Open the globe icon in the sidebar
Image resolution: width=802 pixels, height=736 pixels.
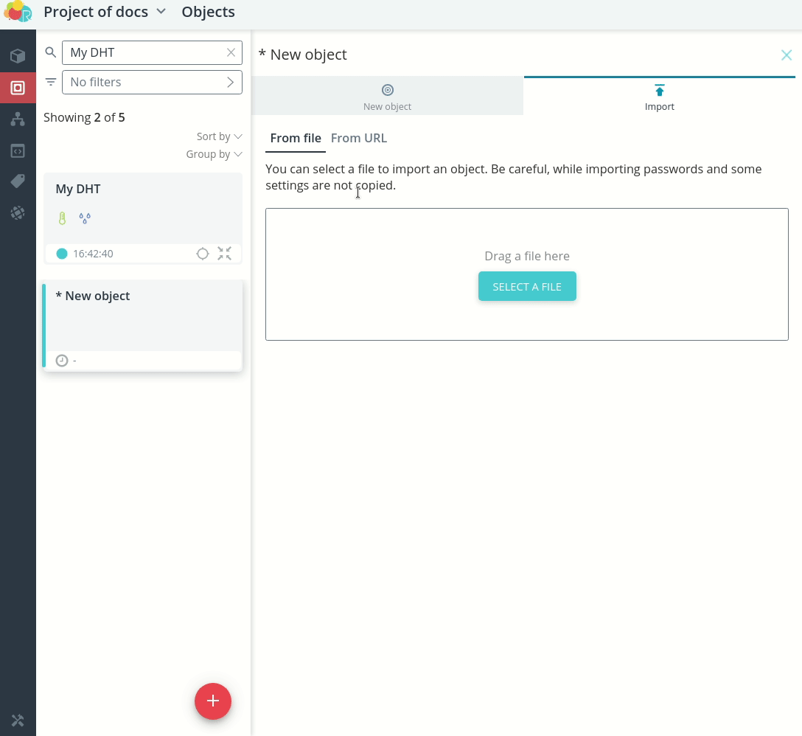[18, 212]
